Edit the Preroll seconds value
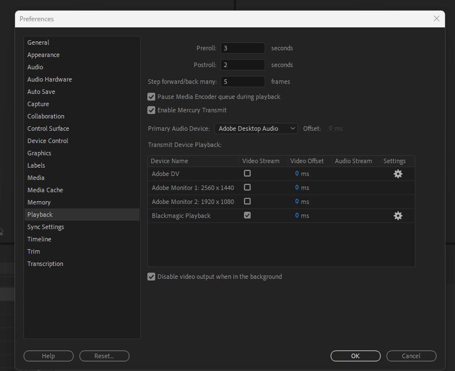Screen dimensions: 455x371 [x=242, y=47]
